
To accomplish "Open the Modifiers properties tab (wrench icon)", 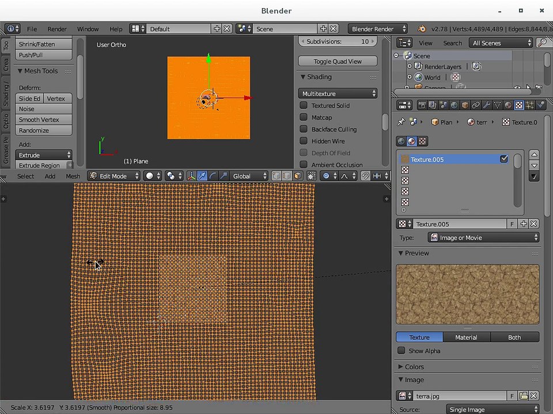I will pos(487,105).
